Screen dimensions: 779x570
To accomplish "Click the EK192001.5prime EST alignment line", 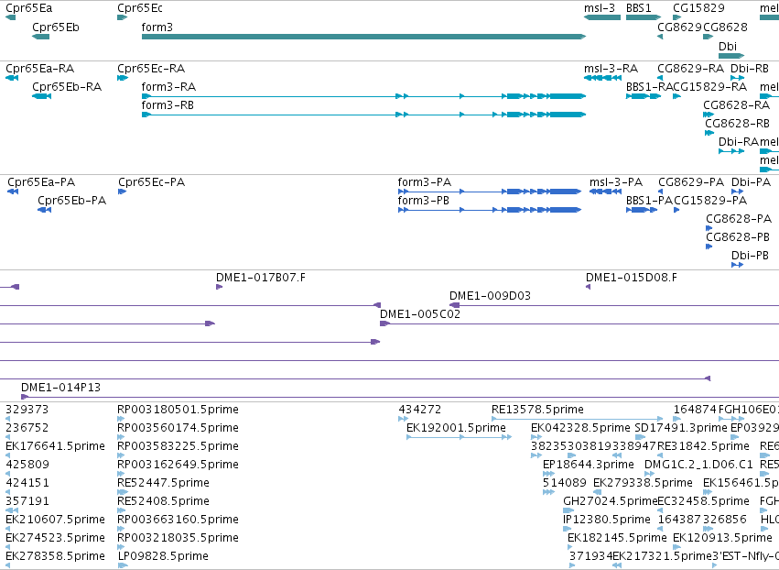I will [459, 437].
